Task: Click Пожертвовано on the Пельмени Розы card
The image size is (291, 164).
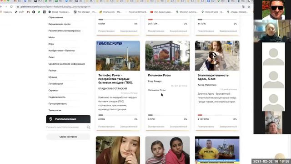Action: coord(156,127)
